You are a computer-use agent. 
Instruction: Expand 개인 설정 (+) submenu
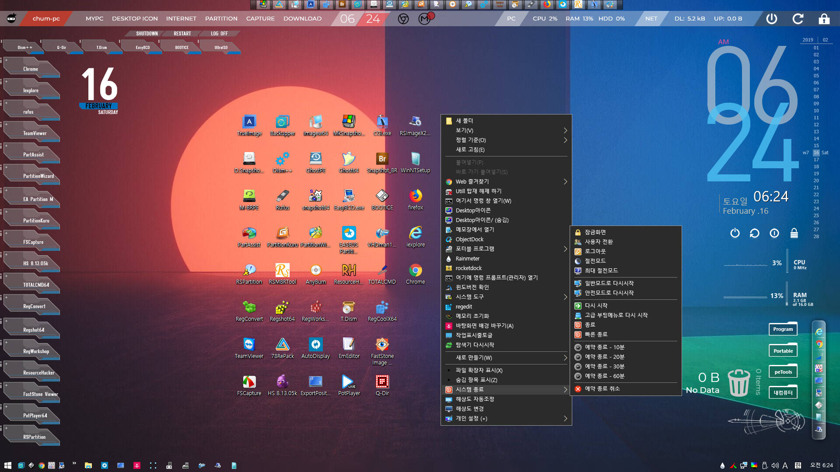click(x=506, y=418)
